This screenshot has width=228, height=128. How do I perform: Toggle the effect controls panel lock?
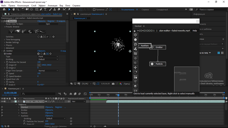9,14
